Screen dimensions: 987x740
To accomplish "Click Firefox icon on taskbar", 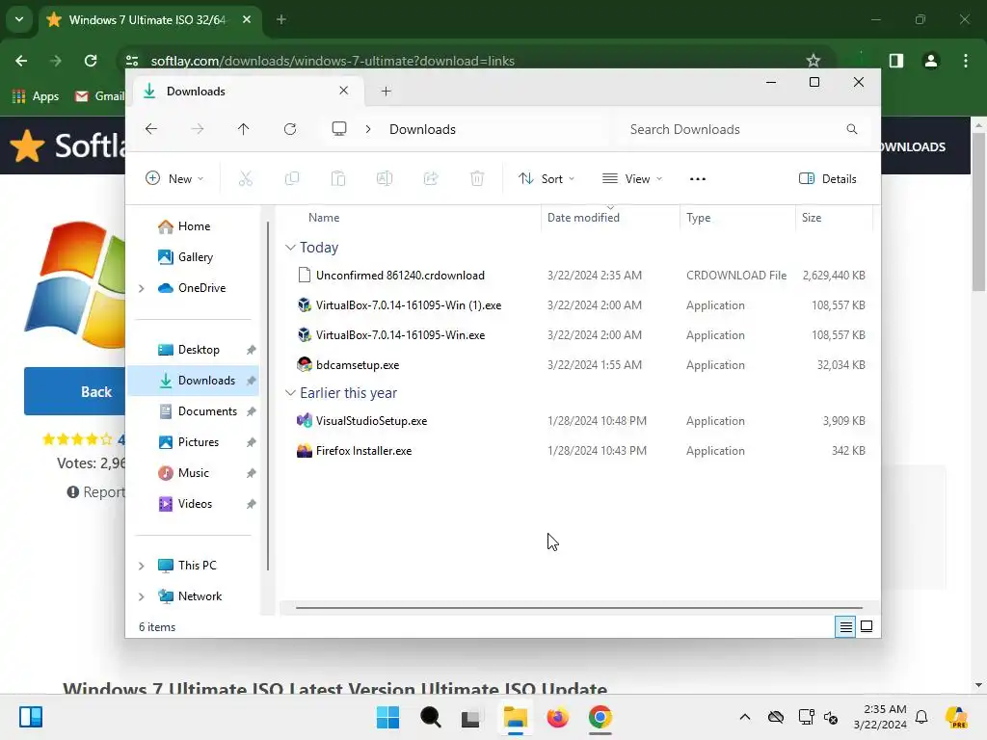I will point(558,717).
